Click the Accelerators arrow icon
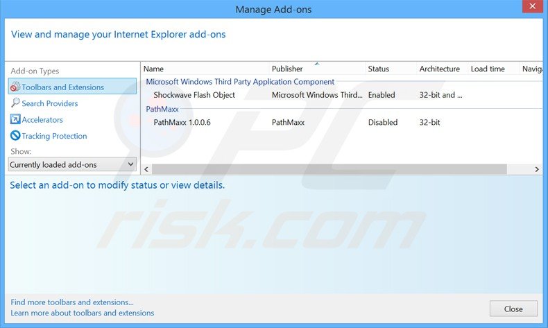The height and width of the screenshot is (328, 548). click(x=15, y=119)
